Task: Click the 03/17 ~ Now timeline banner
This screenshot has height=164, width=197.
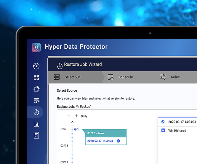Action: tap(106, 133)
